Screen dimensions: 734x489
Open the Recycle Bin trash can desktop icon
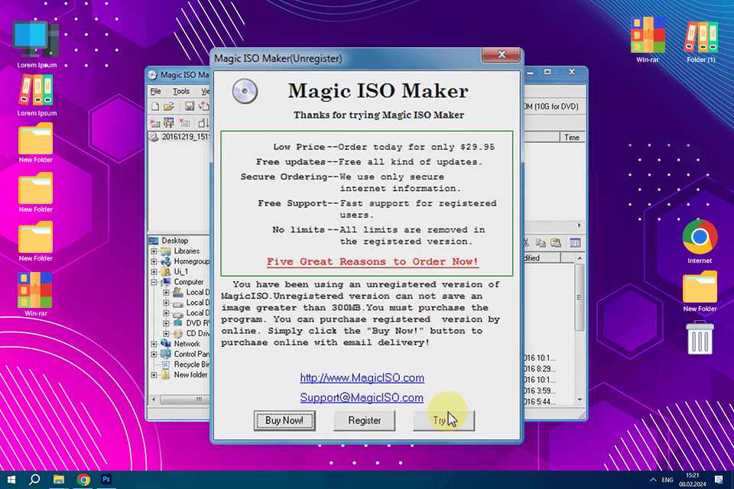point(700,338)
